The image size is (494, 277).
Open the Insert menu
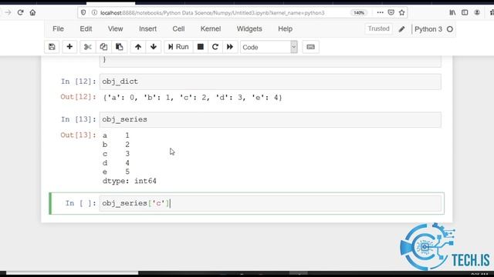tap(147, 29)
